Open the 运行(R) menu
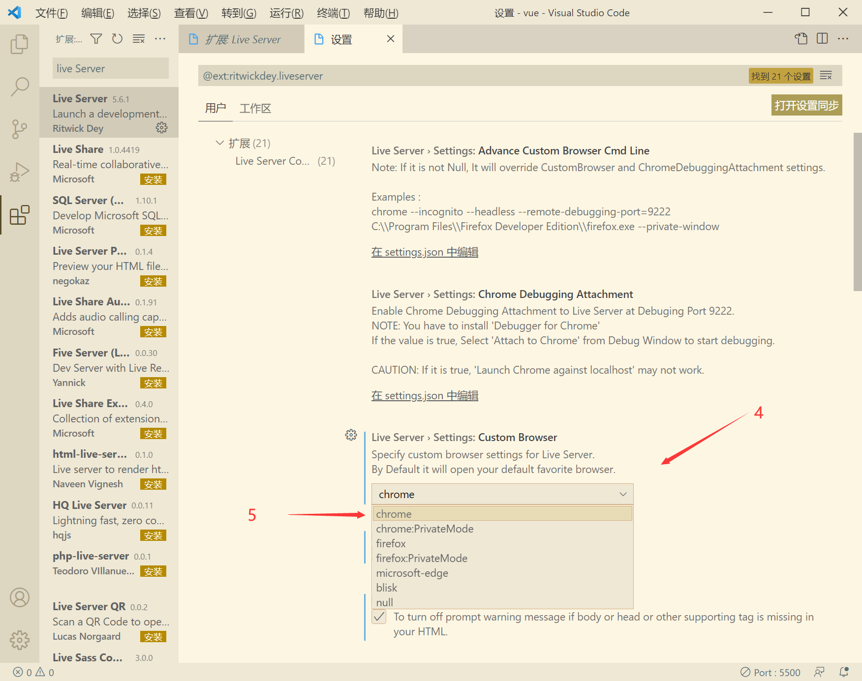Viewport: 862px width, 681px height. point(286,13)
